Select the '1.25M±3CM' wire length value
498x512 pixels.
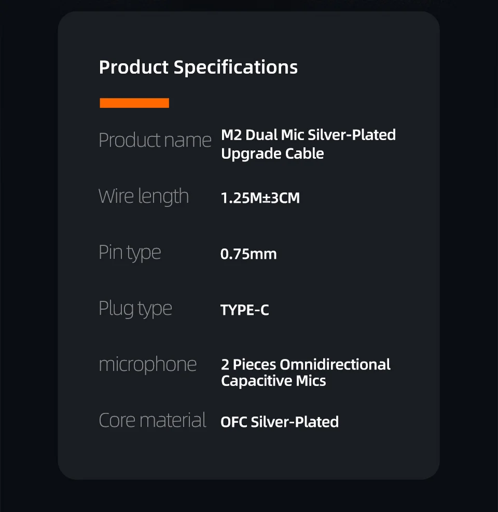click(x=260, y=198)
